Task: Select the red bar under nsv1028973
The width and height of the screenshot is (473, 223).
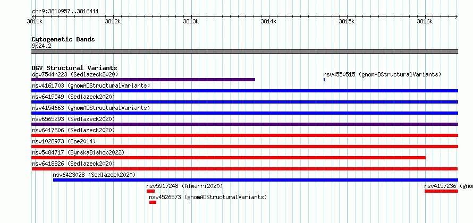Action: (244, 147)
